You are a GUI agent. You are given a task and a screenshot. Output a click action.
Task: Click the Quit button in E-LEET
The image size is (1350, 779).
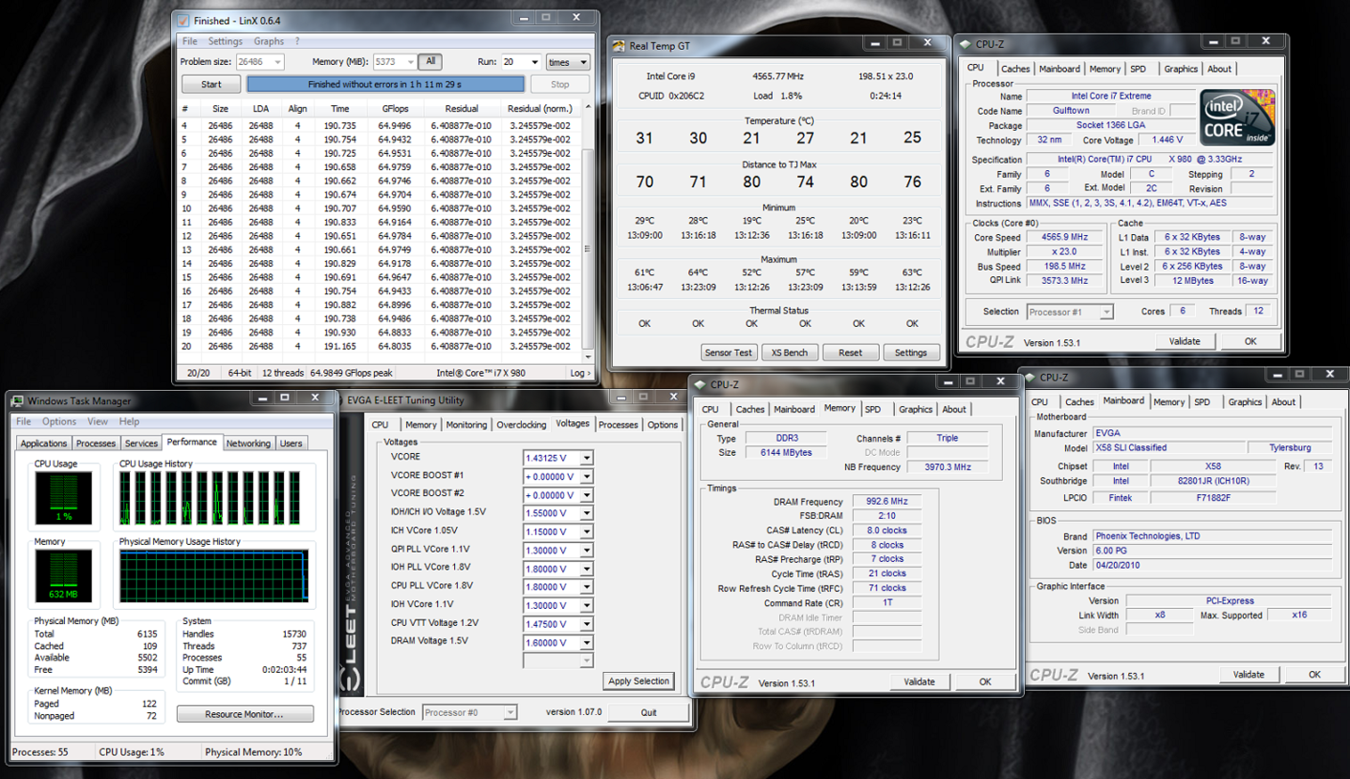pyautogui.click(x=649, y=712)
